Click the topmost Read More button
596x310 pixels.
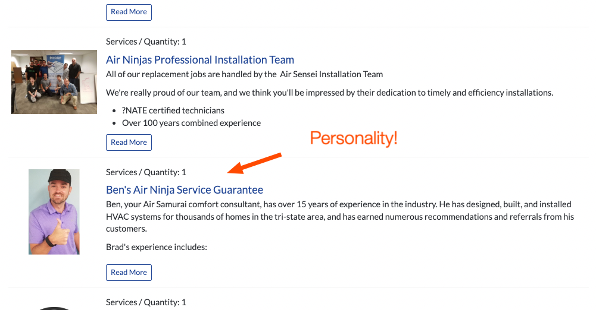[129, 12]
